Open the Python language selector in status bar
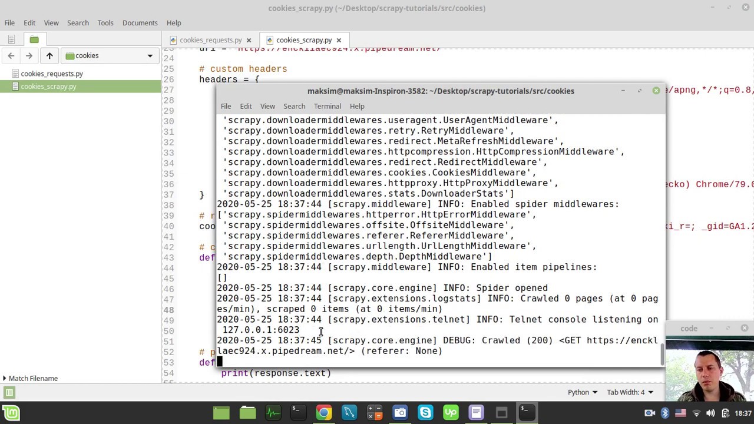This screenshot has width=754, height=424. [x=583, y=392]
